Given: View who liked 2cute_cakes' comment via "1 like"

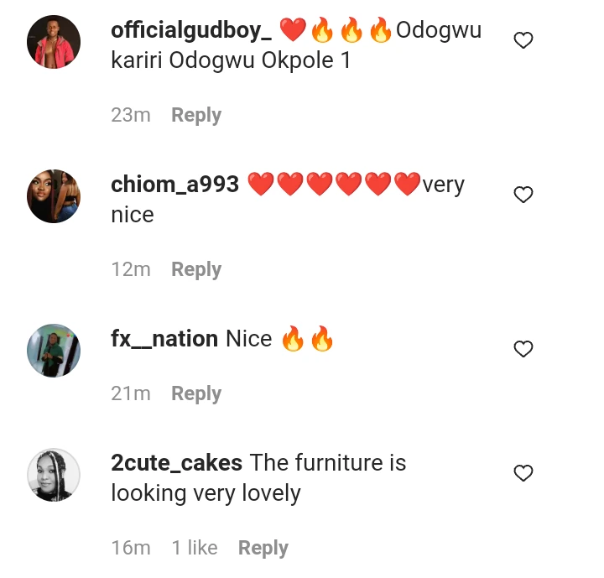Looking at the screenshot, I should coord(195,548).
